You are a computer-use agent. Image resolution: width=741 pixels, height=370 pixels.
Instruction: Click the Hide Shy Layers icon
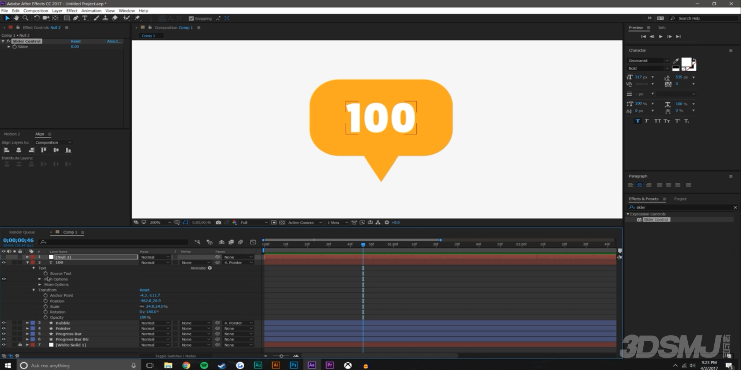point(221,242)
